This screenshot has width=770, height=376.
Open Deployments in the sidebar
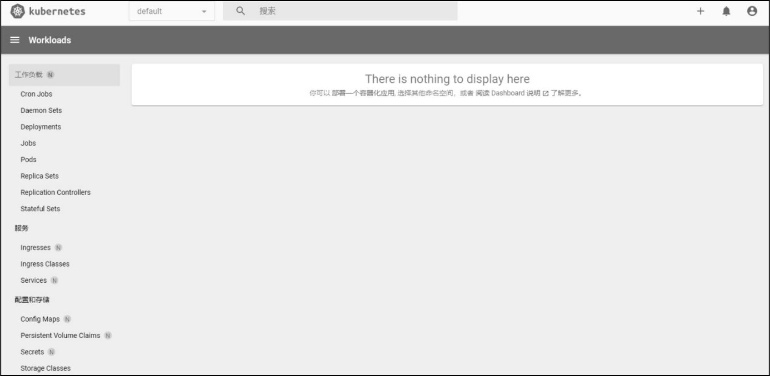click(x=40, y=127)
